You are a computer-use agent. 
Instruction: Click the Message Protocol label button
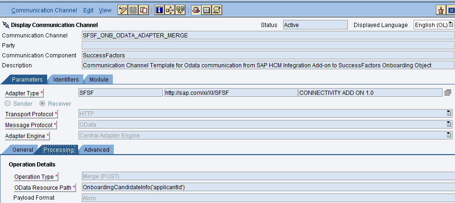coord(31,125)
